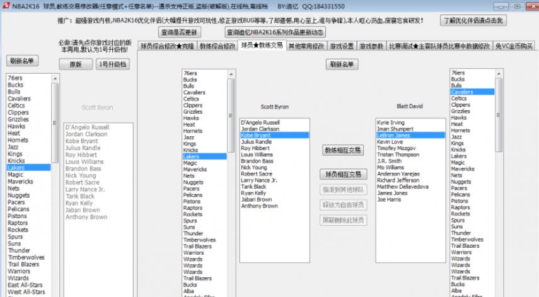Viewport: 539px width, 297px height.
Task: Click 刷新名单 above the East All-Stars team list
Action: point(22,61)
